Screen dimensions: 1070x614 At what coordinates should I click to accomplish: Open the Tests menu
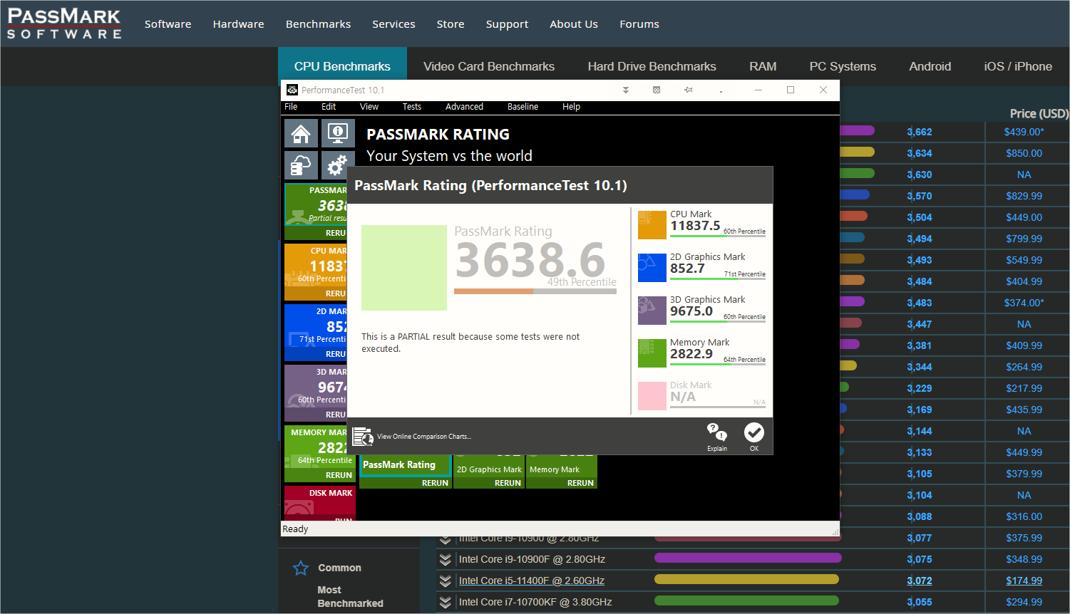pos(412,107)
